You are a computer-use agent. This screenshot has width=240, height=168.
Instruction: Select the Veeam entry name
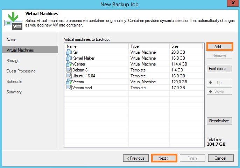pos(78,82)
